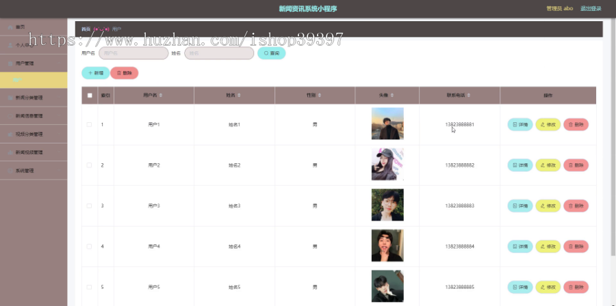Click 修改 for row 用户5
616x306 pixels.
pyautogui.click(x=548, y=287)
